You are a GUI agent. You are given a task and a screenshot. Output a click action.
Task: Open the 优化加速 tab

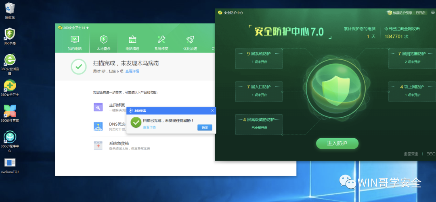[x=190, y=42]
